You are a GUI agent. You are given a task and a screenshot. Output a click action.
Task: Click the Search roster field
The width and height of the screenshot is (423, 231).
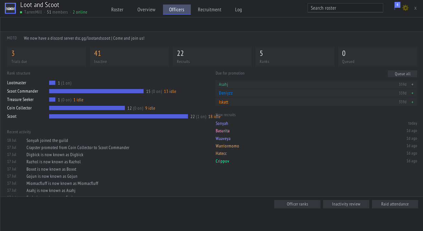tap(345, 8)
